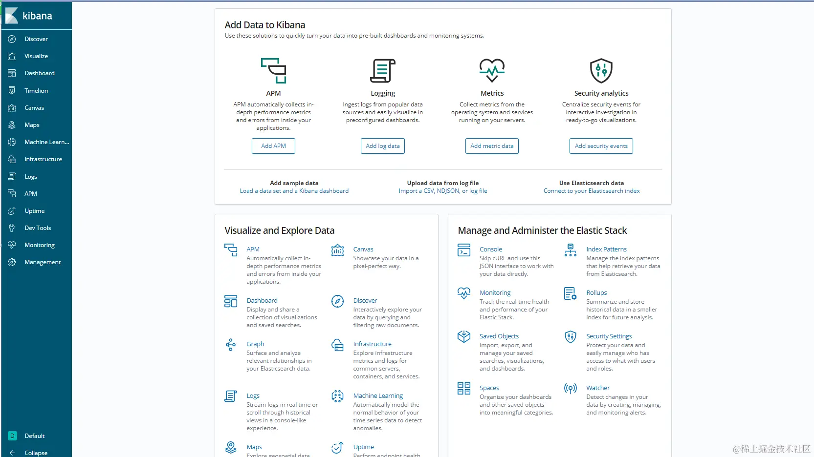Image resolution: width=814 pixels, height=457 pixels.
Task: Click the Saved Objects box icon
Action: 463,336
